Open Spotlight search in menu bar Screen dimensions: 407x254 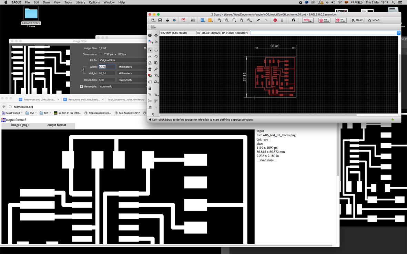394,2
